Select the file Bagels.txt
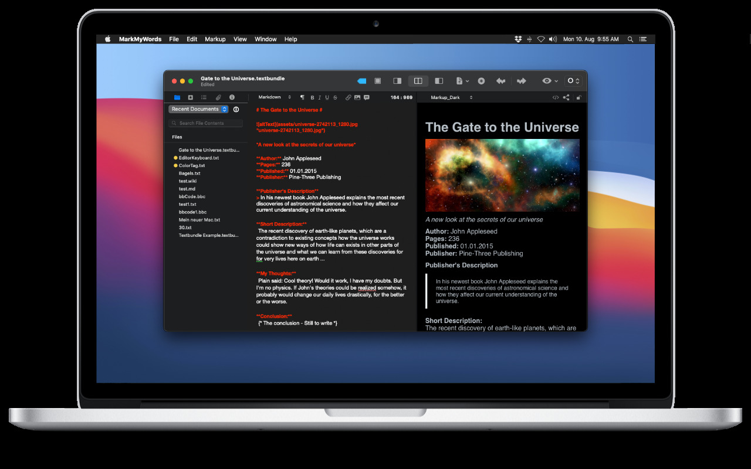Screen dimensions: 751x469 pyautogui.click(x=189, y=173)
